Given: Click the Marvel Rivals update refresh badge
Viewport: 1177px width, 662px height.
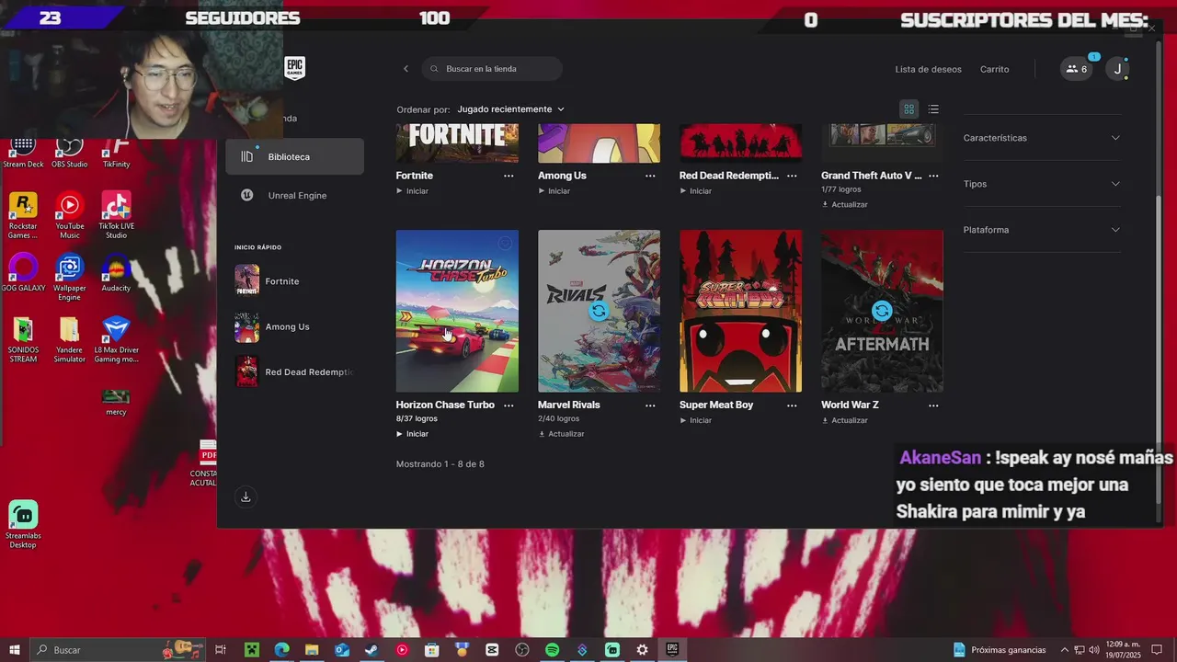Looking at the screenshot, I should (599, 311).
